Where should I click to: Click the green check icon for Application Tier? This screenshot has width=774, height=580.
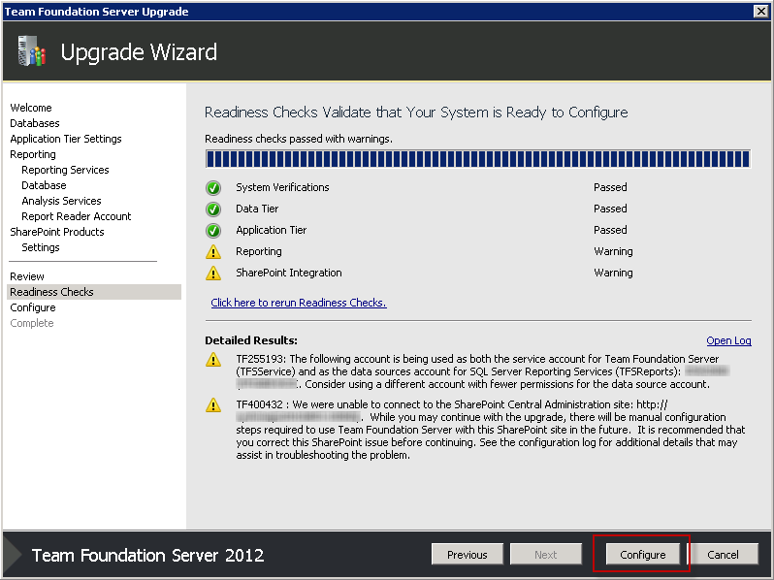click(x=213, y=231)
